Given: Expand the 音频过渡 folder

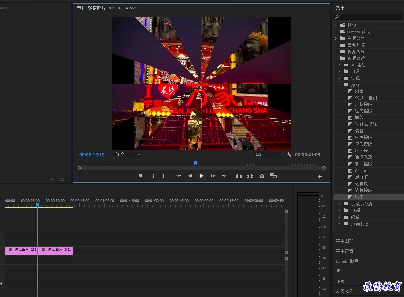Looking at the screenshot, I should (x=336, y=45).
